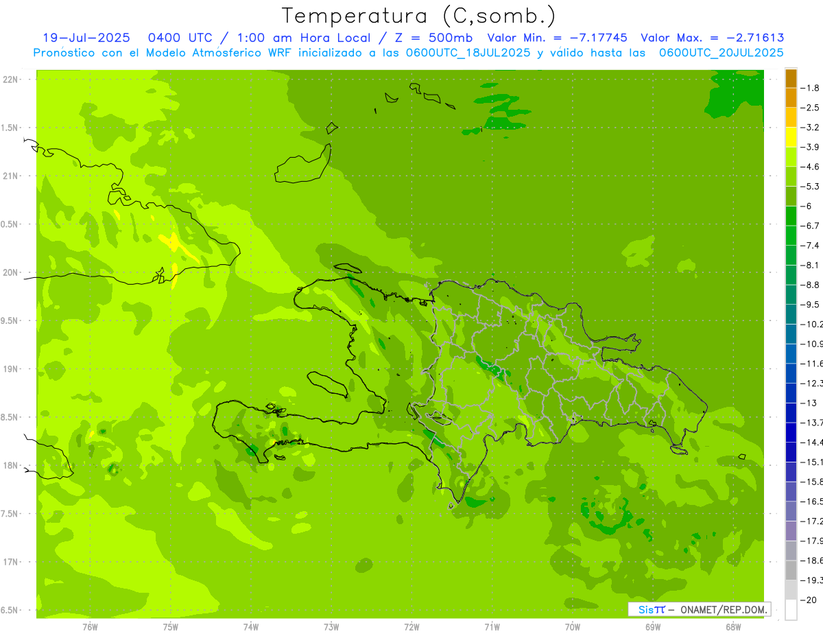Click the 'Temperatura (C,somb.)' chart title
This screenshot has width=823, height=636.
pyautogui.click(x=419, y=16)
